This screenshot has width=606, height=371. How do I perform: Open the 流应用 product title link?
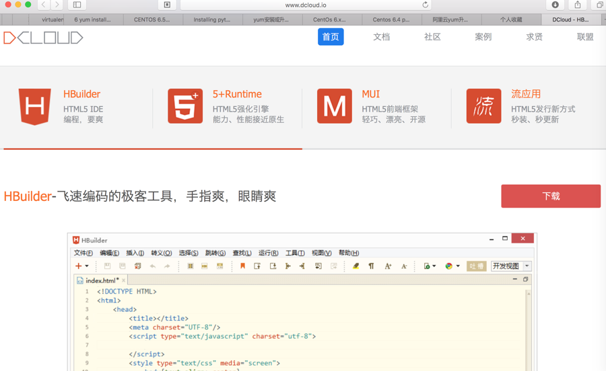526,94
